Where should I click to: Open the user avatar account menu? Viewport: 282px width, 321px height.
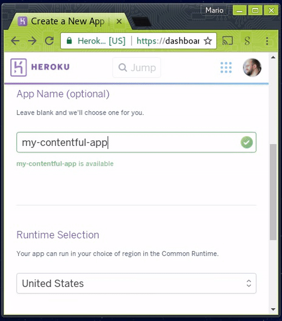click(252, 67)
